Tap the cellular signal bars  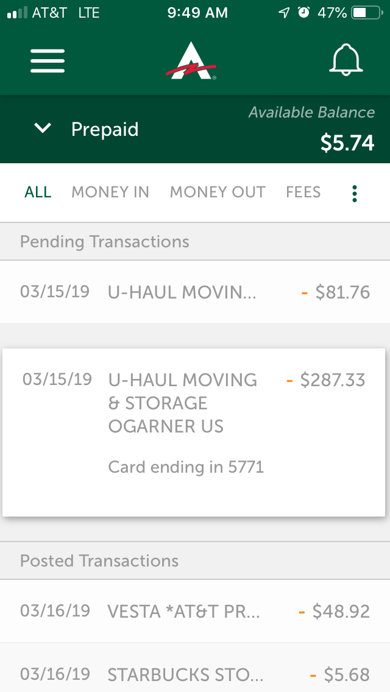tap(16, 13)
